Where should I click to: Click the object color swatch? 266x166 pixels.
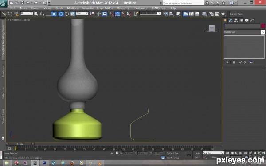(263, 26)
